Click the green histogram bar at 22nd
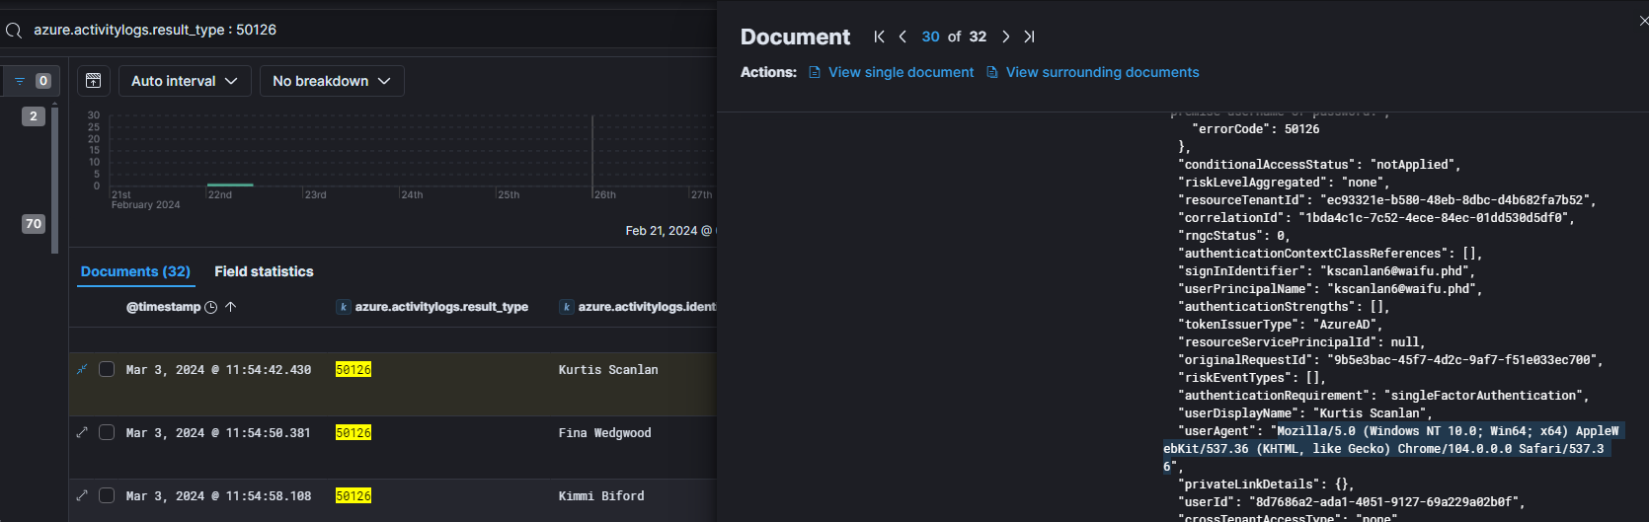Screen dimensions: 1649x522 [230, 185]
